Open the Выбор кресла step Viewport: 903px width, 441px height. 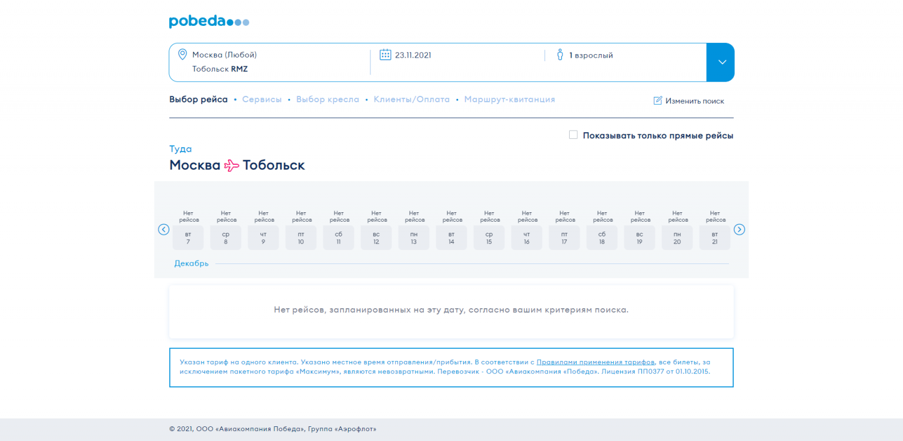click(327, 99)
